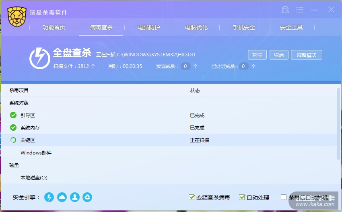Click green checkmark beside 引导区
Viewport: 342px width, 212px height.
(x=13, y=115)
